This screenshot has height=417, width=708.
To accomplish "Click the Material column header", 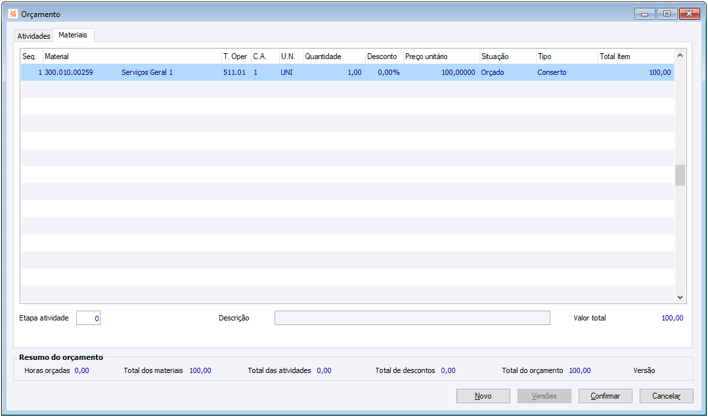I will (132, 56).
